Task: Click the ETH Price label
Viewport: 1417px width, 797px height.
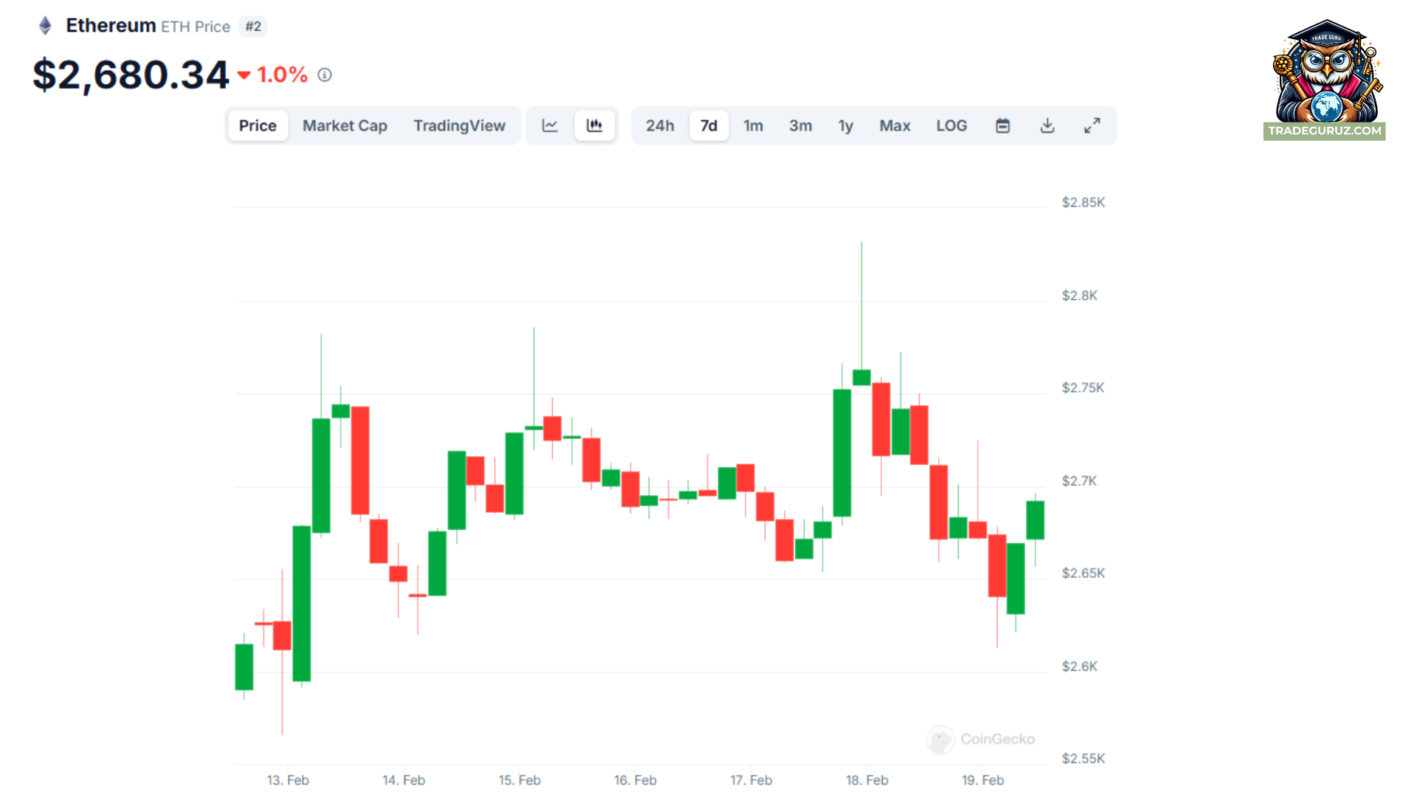Action: [x=196, y=27]
